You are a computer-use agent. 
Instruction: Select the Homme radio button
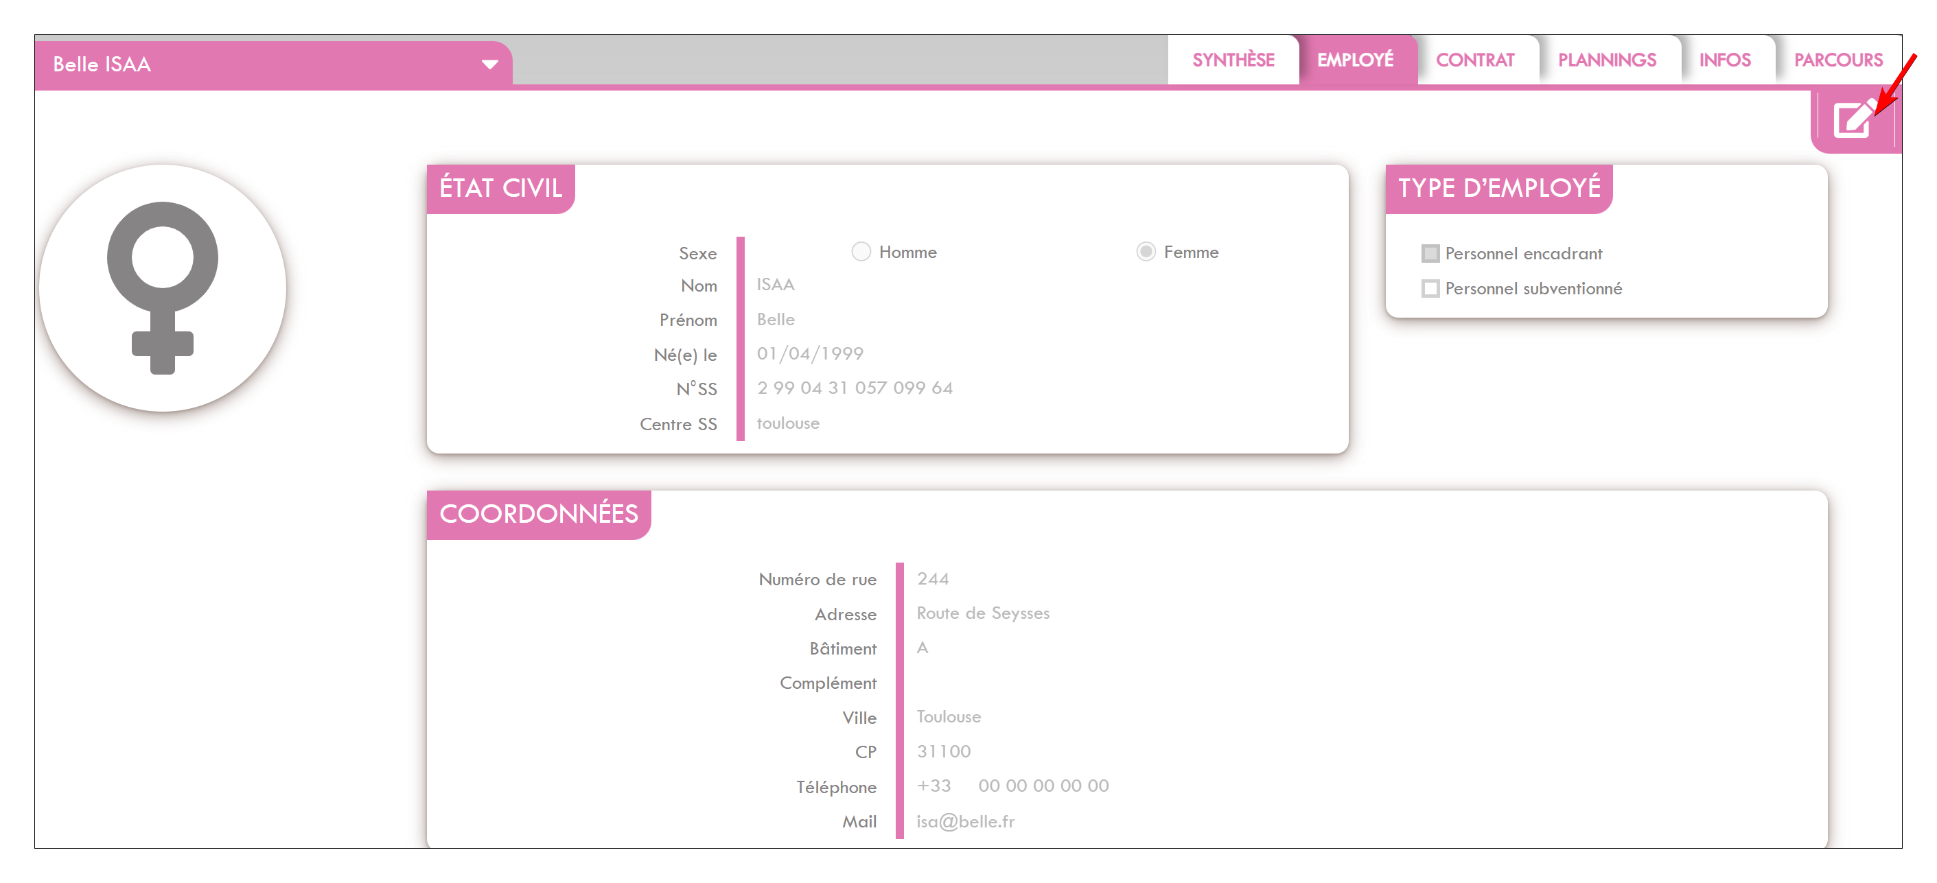861,252
